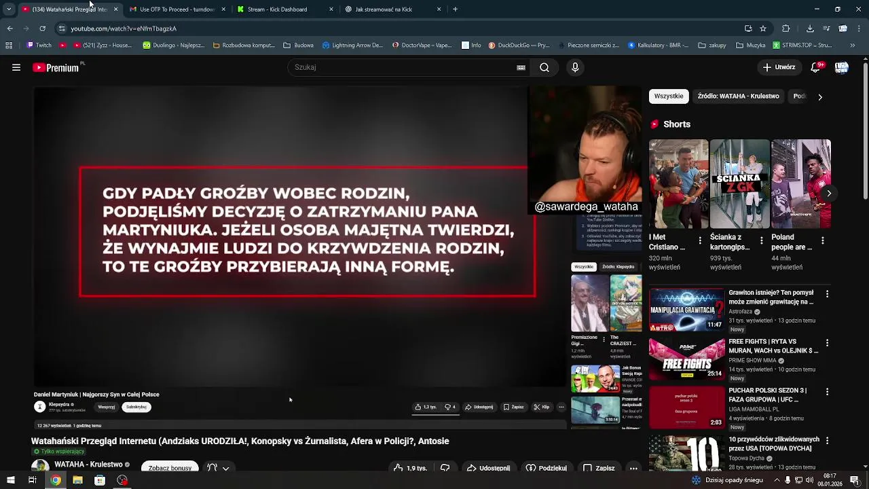The image size is (869, 489).
Task: Open options for Poland people are short
Action: point(823,240)
